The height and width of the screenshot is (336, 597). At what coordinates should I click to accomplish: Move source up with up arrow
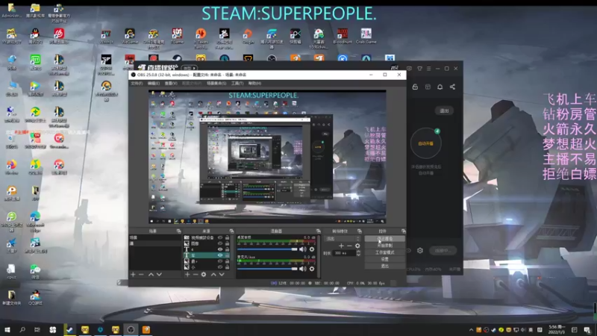tap(213, 274)
